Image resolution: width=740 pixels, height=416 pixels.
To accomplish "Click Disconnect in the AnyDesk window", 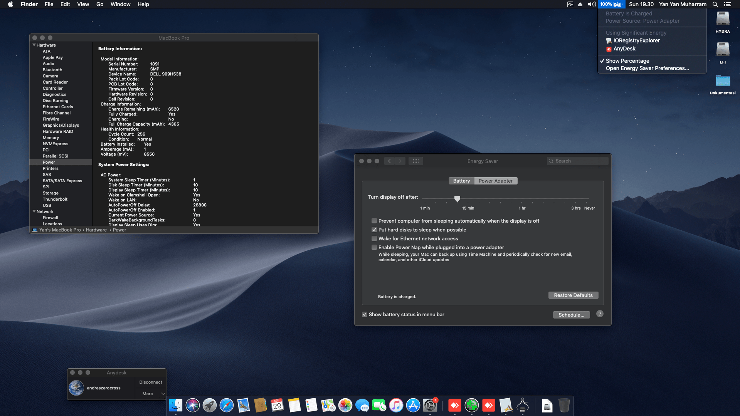I will pos(150,382).
